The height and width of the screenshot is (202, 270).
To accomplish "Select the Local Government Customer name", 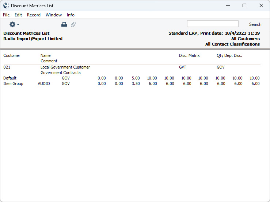I will click(x=65, y=67).
